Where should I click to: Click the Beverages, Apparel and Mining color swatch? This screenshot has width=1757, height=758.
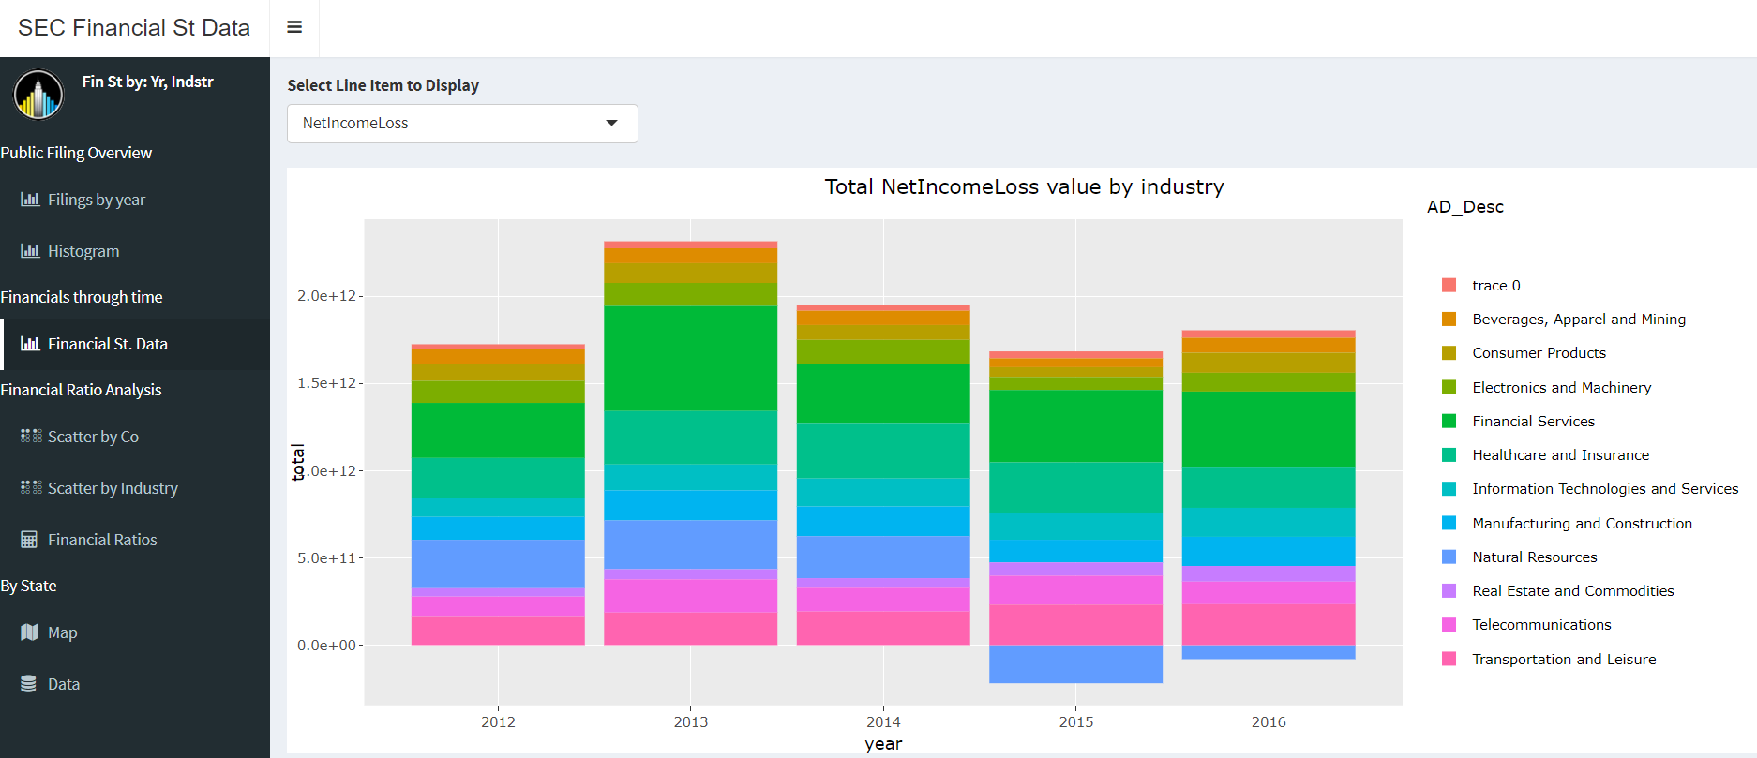(x=1449, y=320)
